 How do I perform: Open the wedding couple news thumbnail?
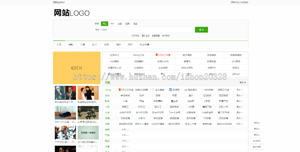tap(88, 93)
